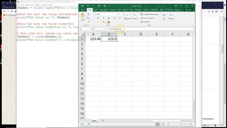
Task: Expand the formula bar
Action: pyautogui.click(x=193, y=29)
